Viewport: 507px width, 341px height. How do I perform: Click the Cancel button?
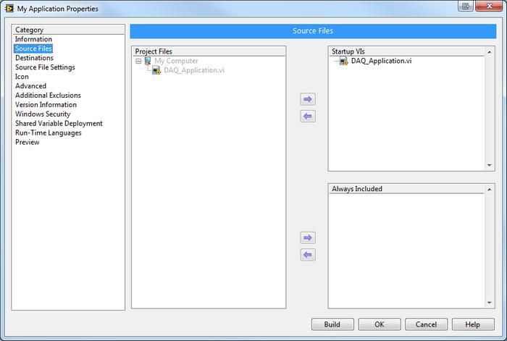(426, 324)
